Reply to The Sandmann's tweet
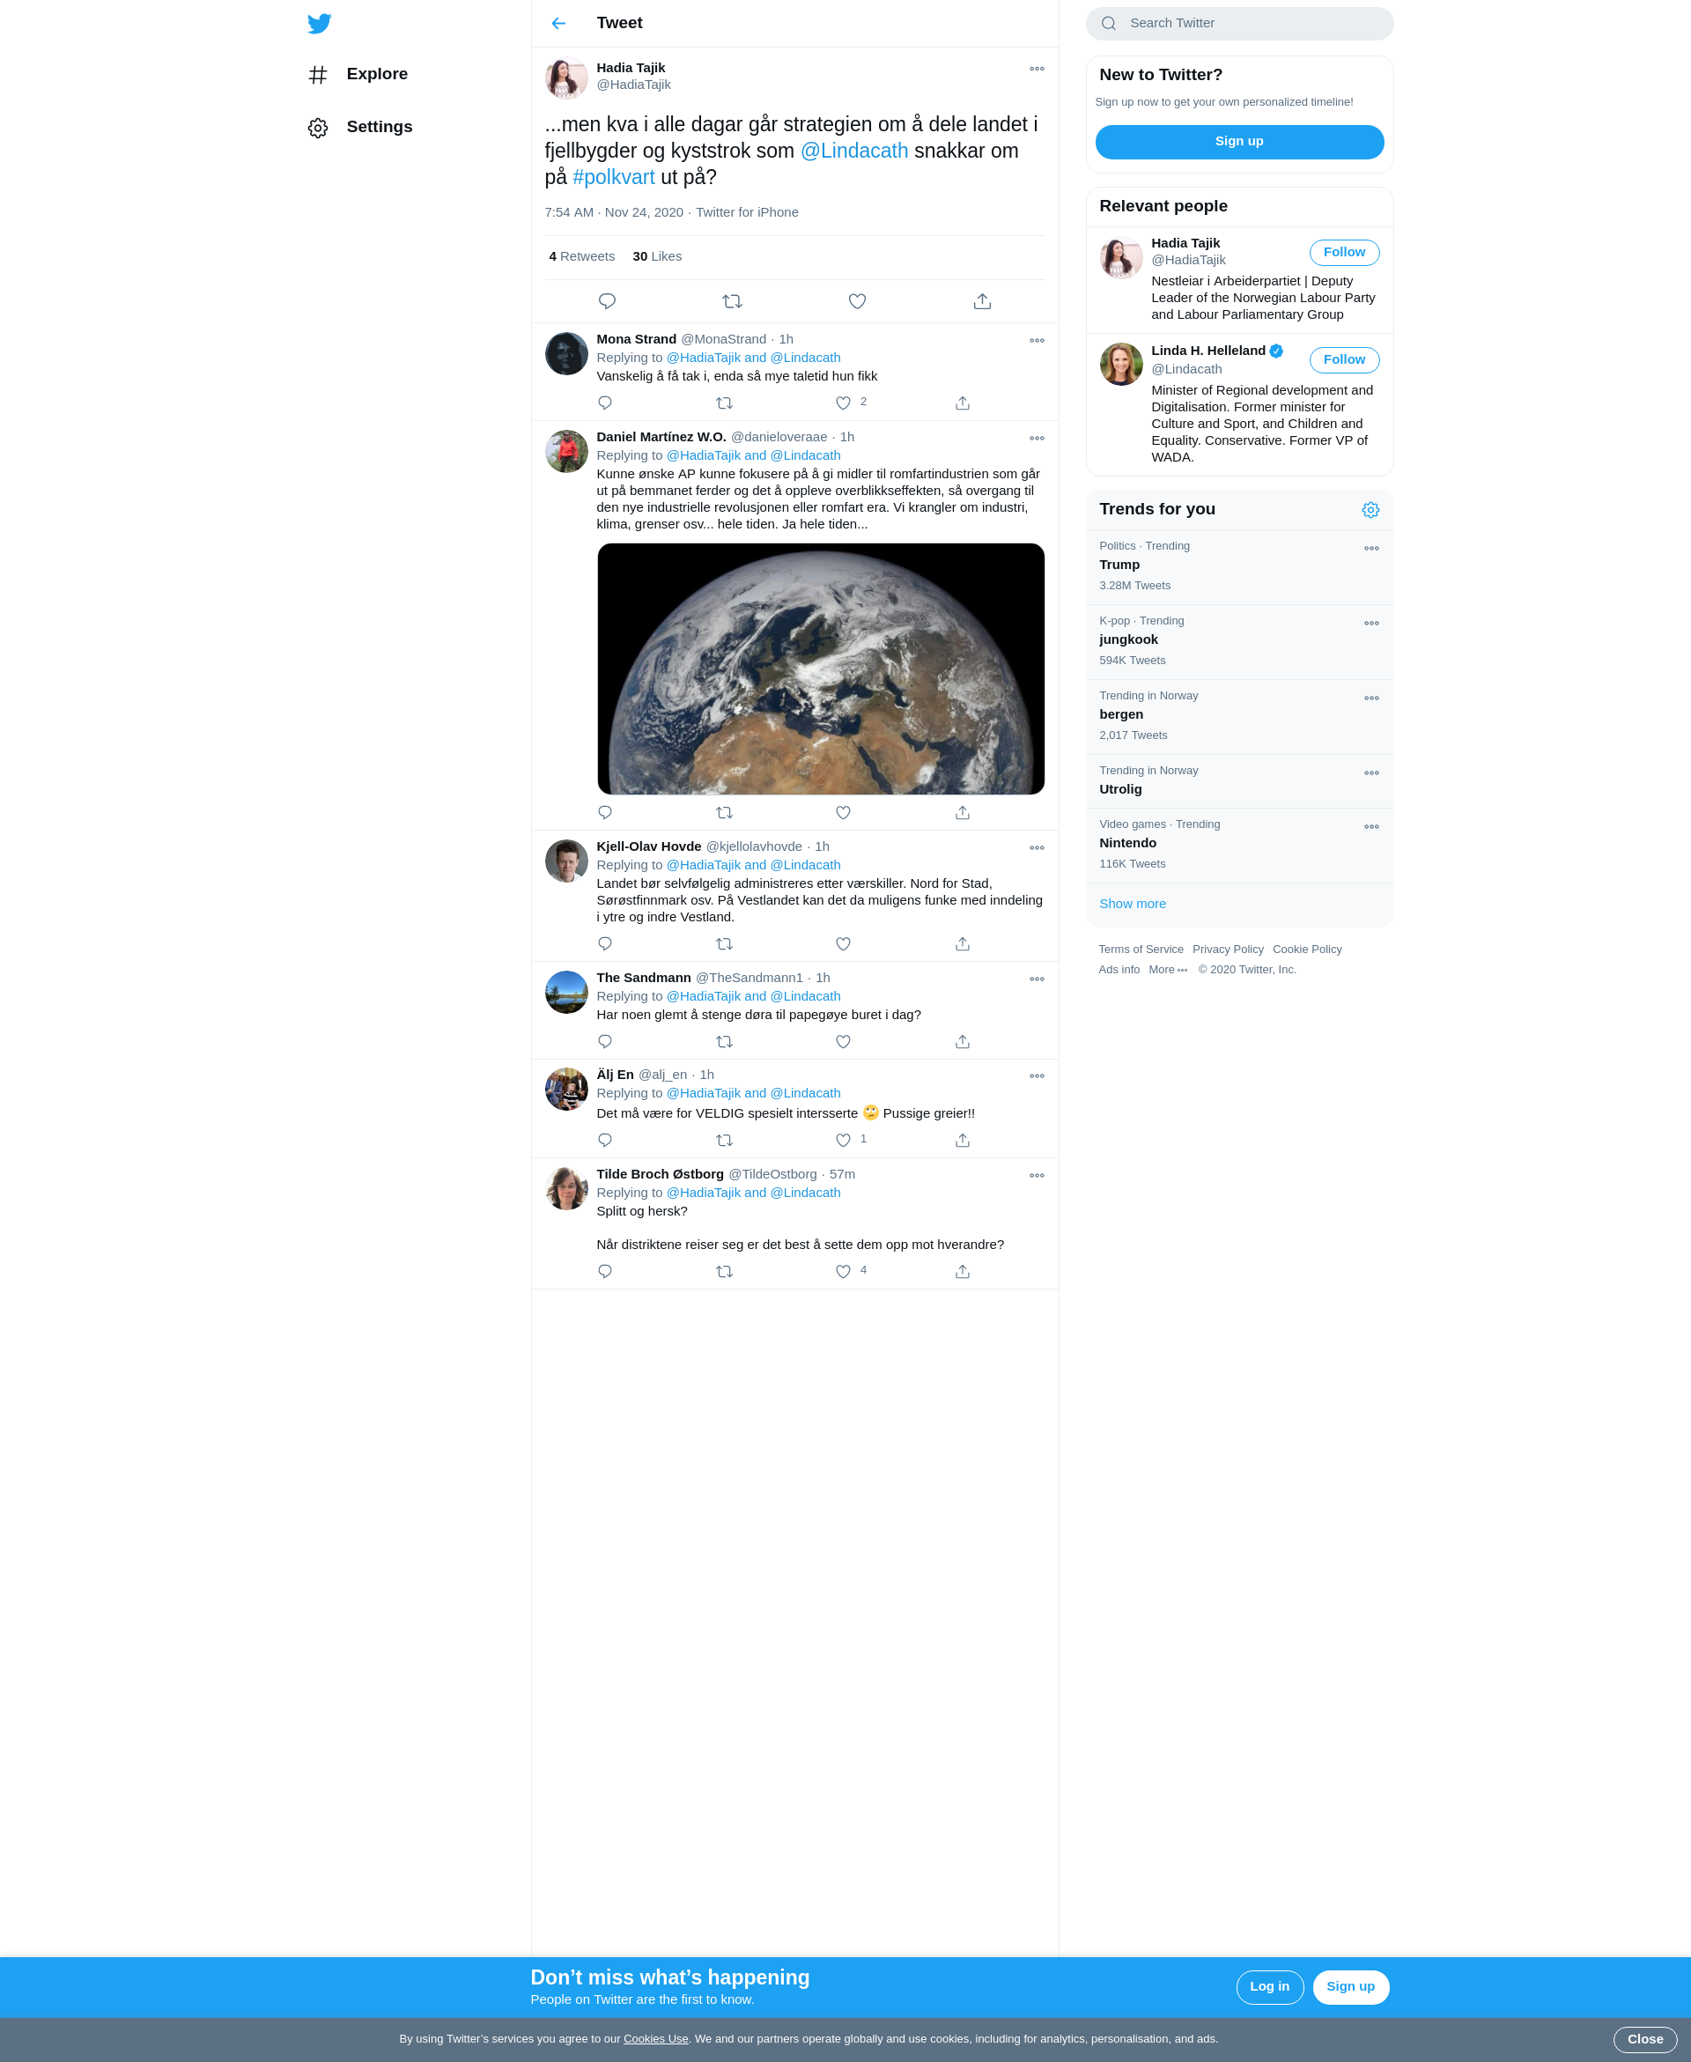Screen dimensions: 1691x2062 (605, 1041)
